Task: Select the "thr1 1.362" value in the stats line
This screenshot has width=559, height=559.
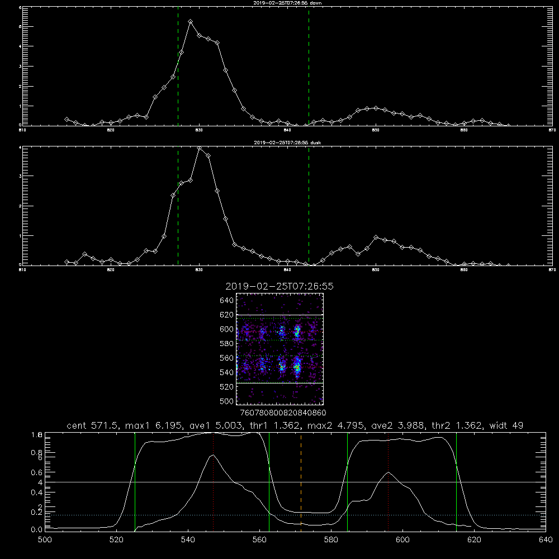Action: click(x=274, y=425)
